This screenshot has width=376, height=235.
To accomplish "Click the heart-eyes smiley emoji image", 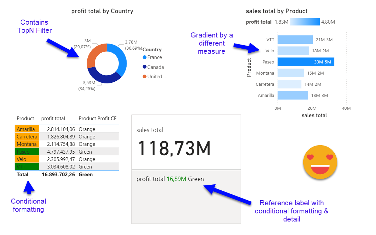I will [x=320, y=162].
